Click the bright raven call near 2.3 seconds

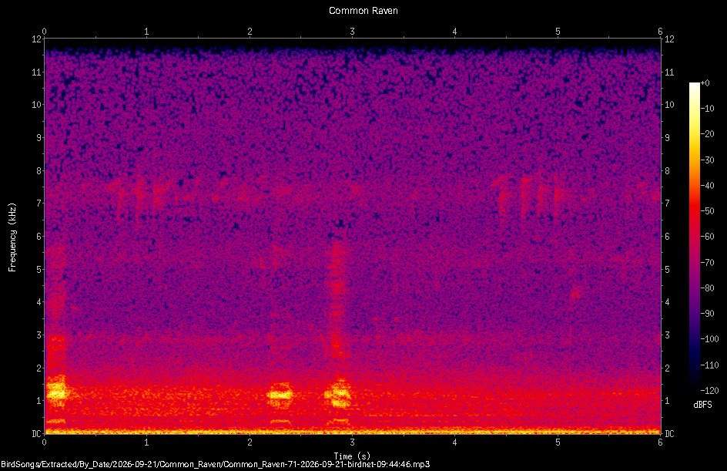tap(280, 395)
